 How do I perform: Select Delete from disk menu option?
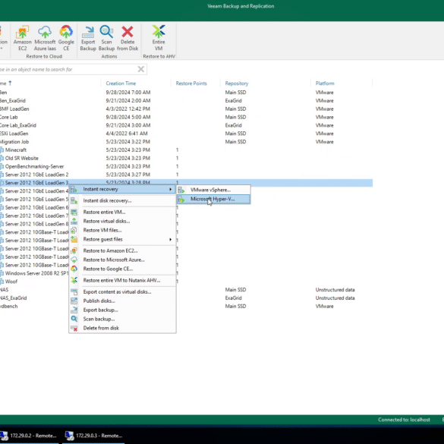tap(122, 328)
